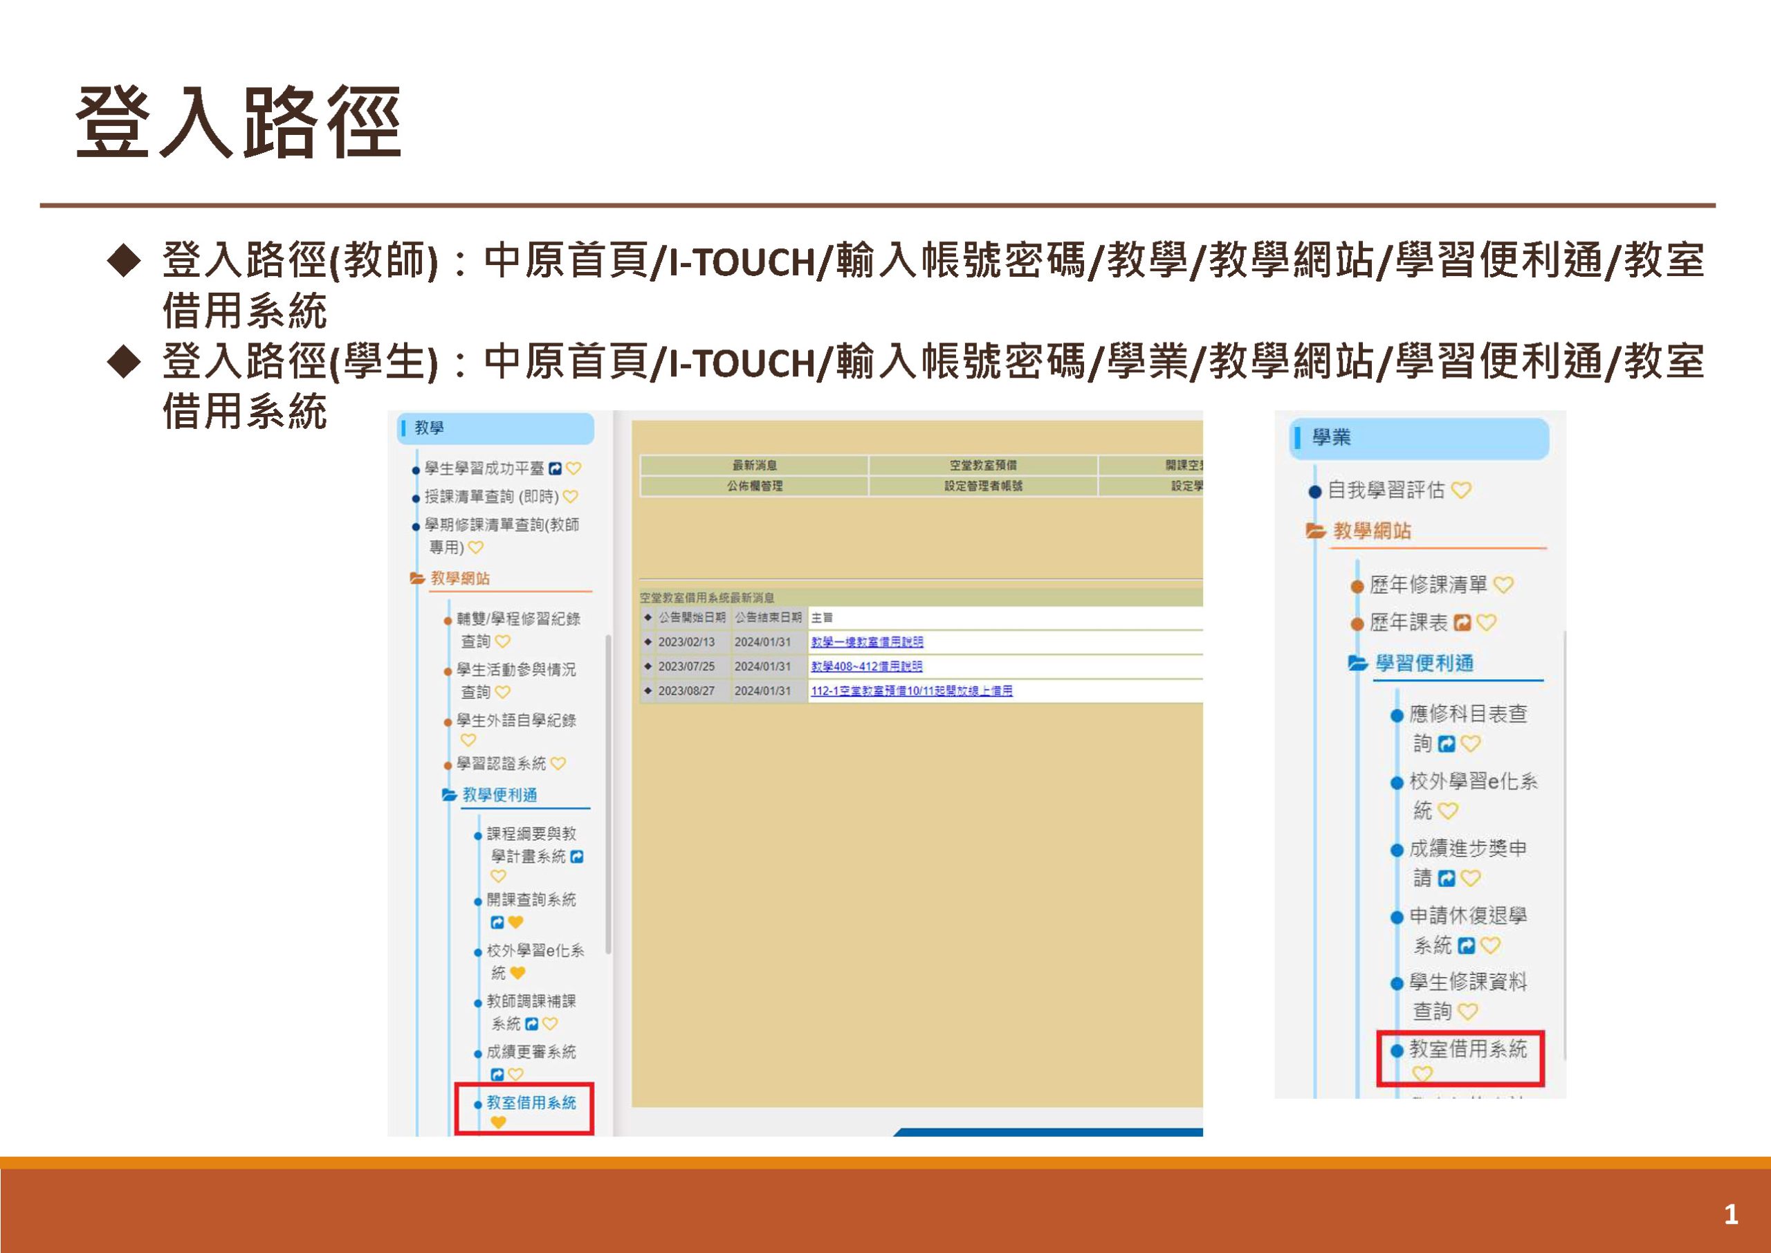Open external link icon next to 學生學習成功平臺
1771x1253 pixels.
[x=555, y=468]
